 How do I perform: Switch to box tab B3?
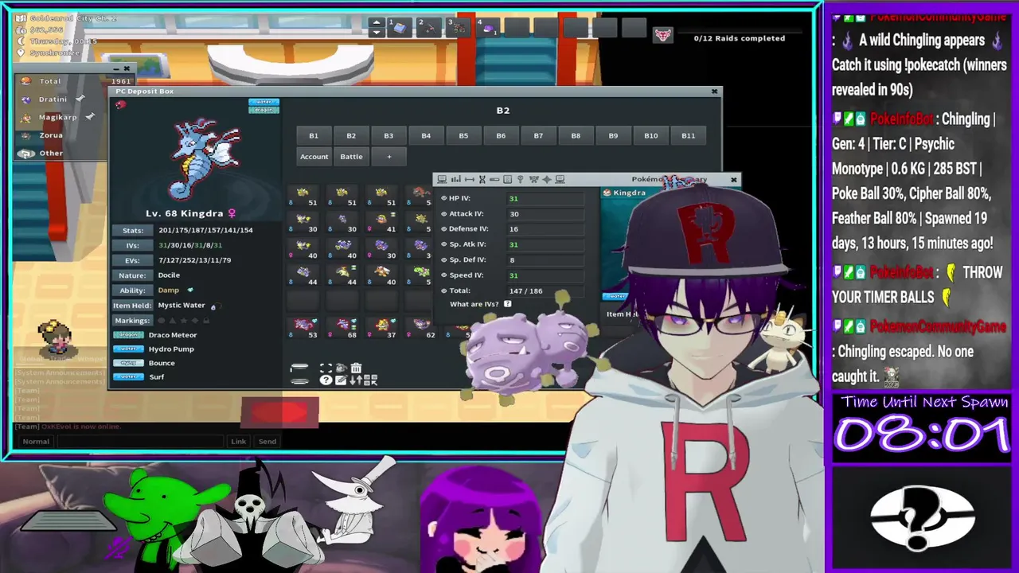click(388, 136)
